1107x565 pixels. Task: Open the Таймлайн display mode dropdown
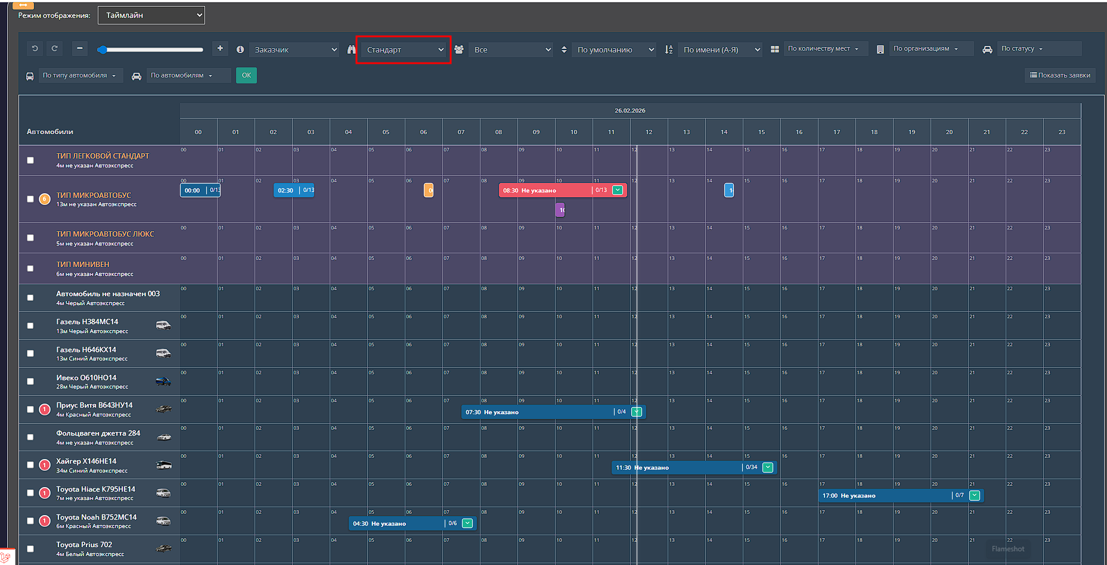pyautogui.click(x=151, y=15)
